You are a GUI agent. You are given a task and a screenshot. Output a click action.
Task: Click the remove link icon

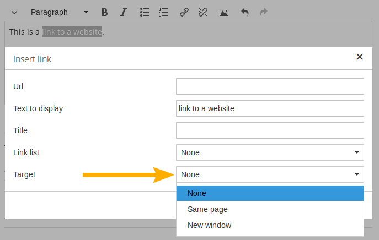click(x=202, y=12)
